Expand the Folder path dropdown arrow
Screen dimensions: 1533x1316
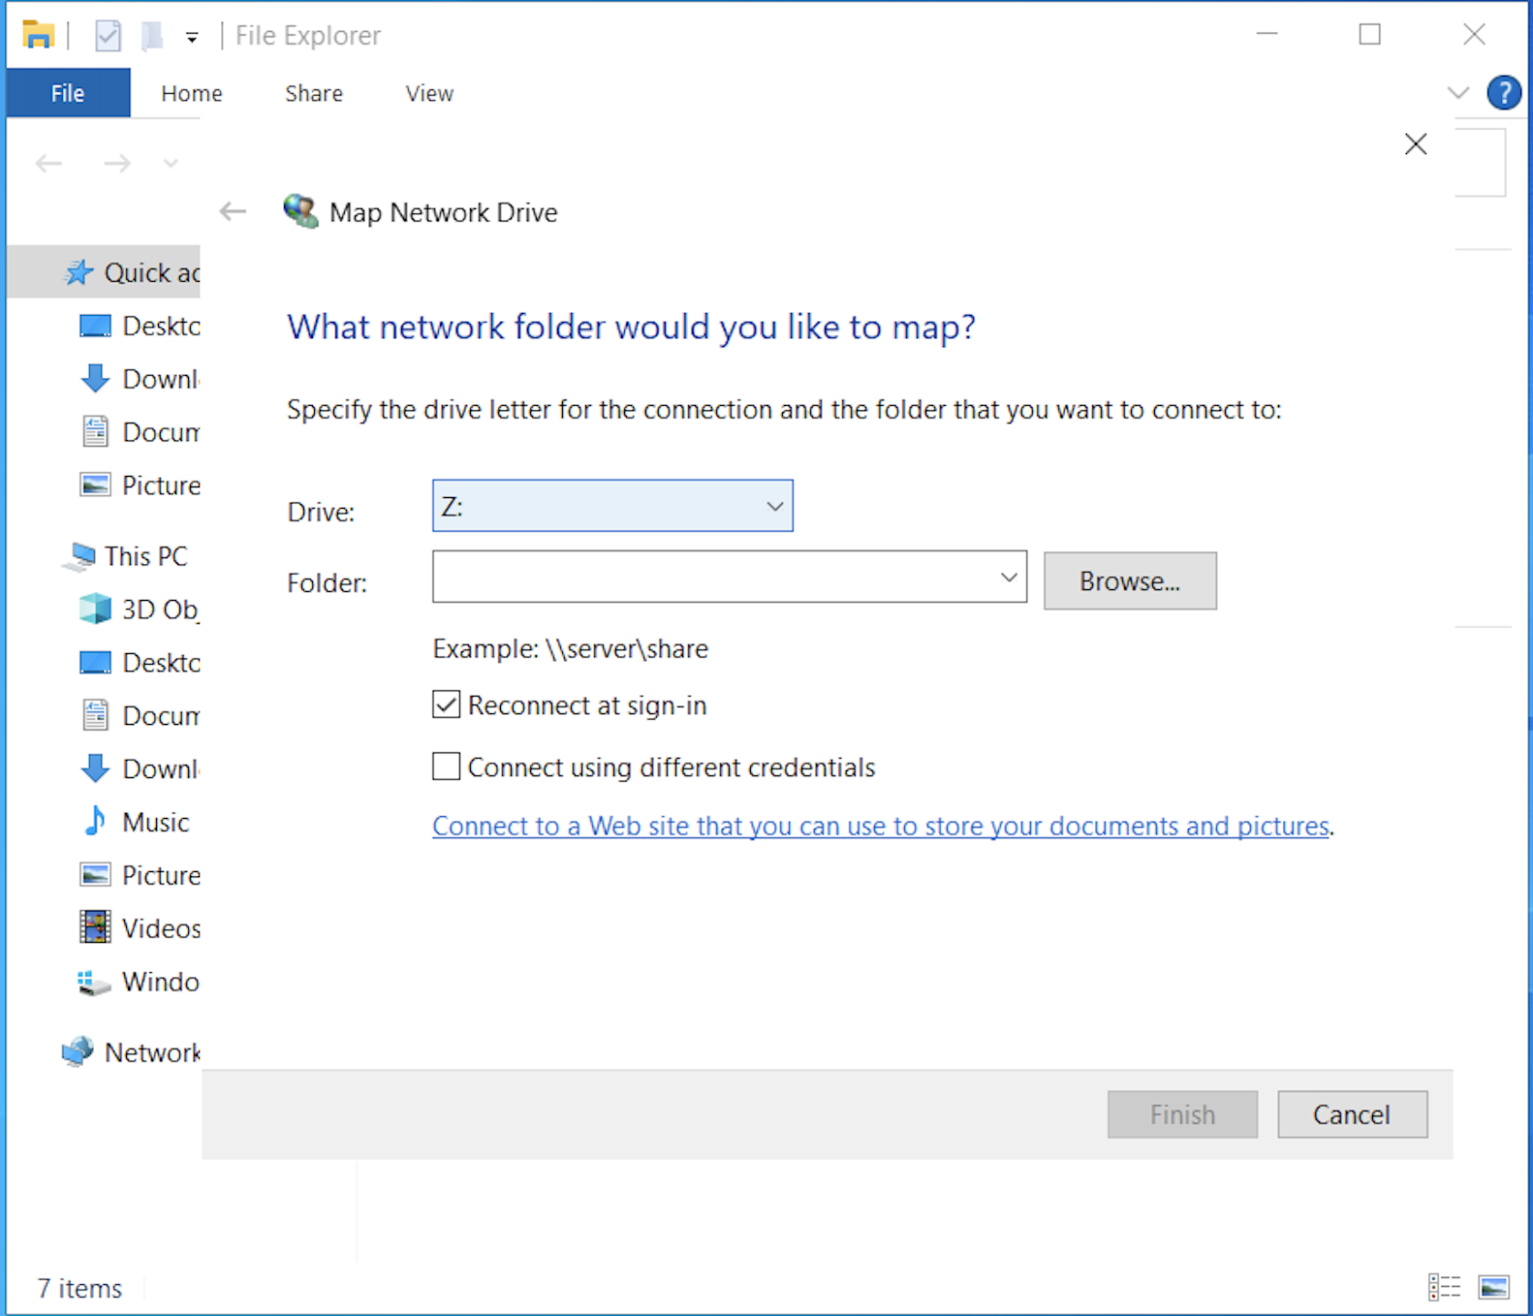(x=1008, y=578)
